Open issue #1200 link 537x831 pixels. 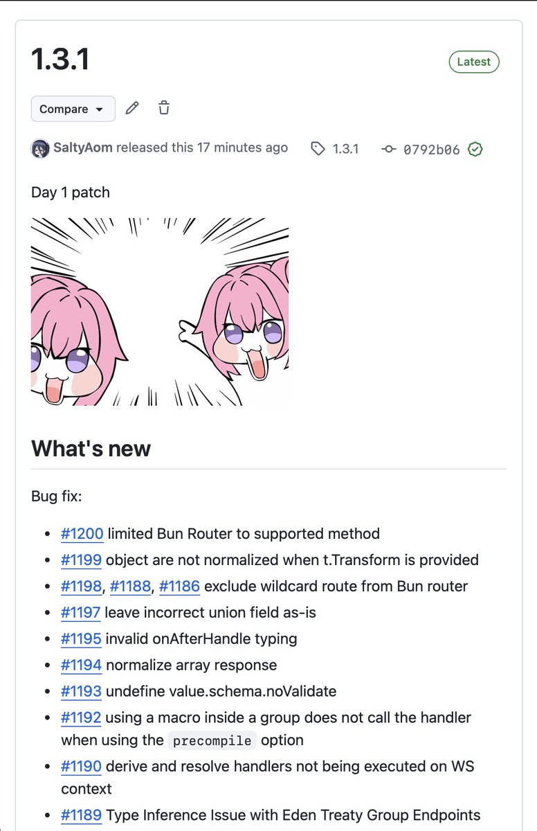tap(82, 533)
